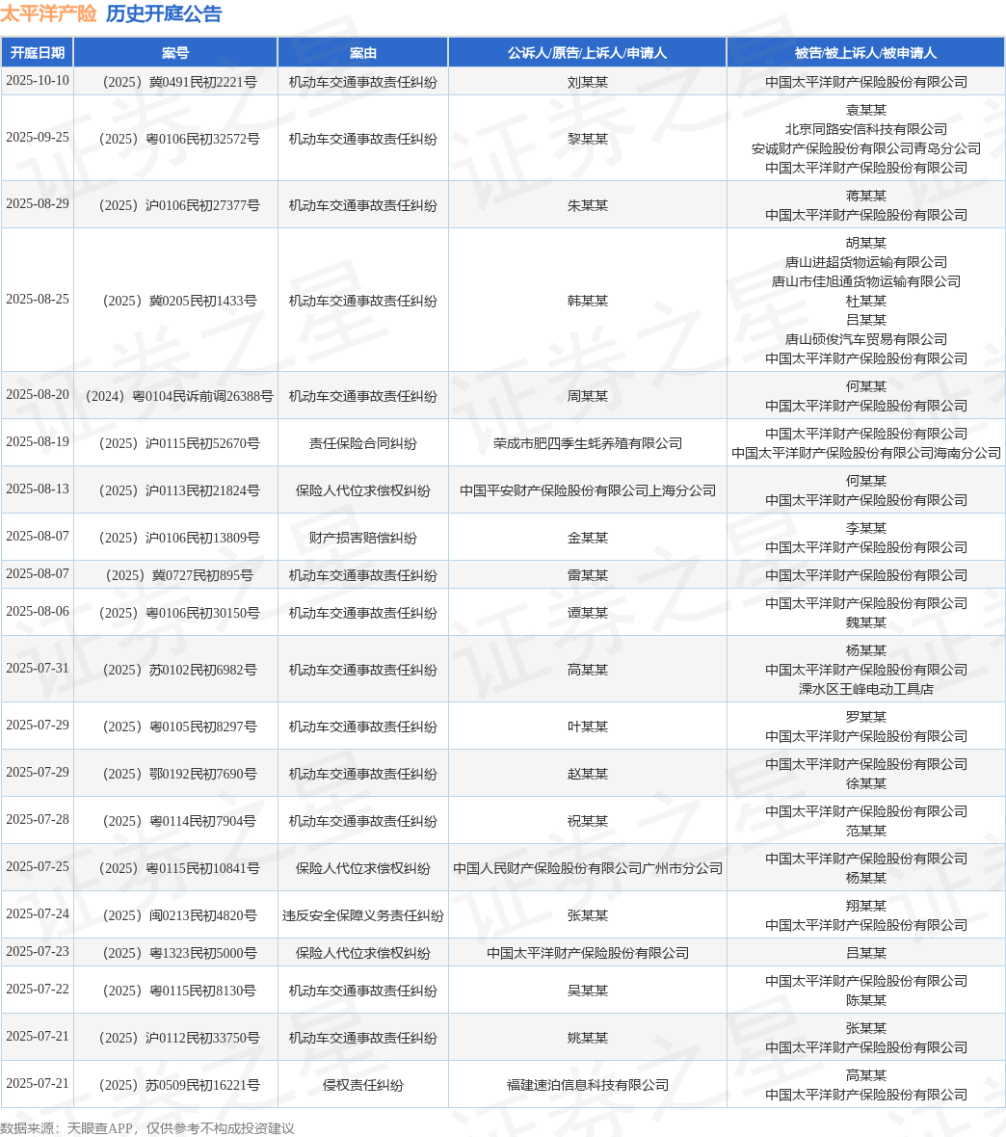The image size is (1006, 1137).
Task: Click the 太平洋产险 title text
Action: coord(48,13)
